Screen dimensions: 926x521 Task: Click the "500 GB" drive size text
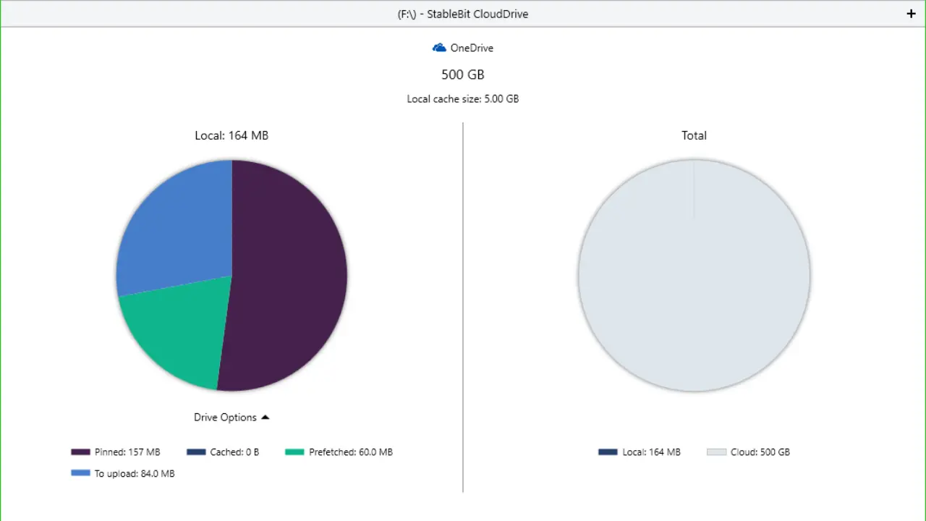coord(463,75)
